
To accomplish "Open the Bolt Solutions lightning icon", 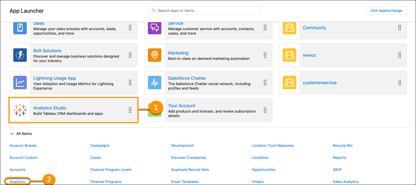I will [x=20, y=55].
